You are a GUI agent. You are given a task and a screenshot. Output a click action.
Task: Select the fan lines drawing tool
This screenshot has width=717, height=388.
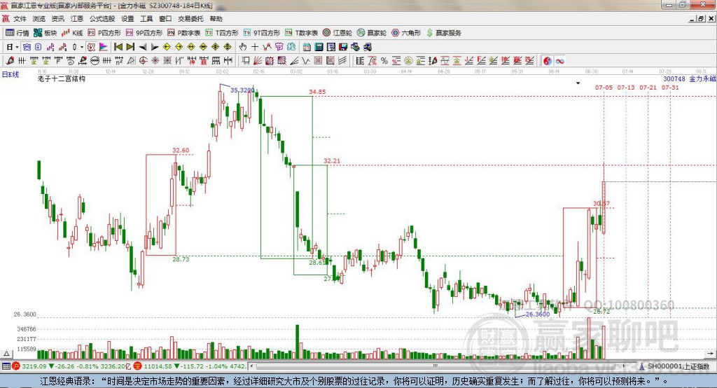(x=258, y=61)
